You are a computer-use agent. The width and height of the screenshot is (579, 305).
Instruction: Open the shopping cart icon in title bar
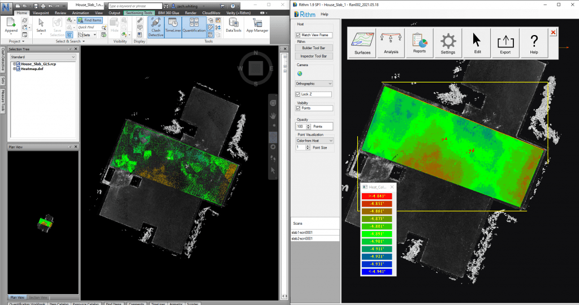point(222,6)
